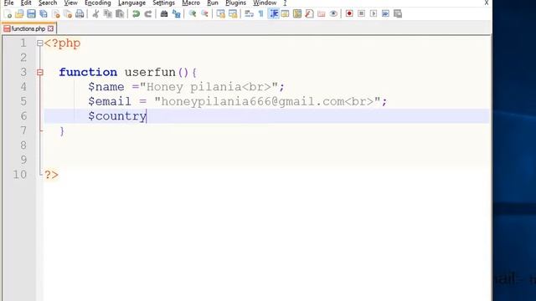The width and height of the screenshot is (536, 301).
Task: Toggle Word Wrap in toolbar
Action: tap(250, 13)
